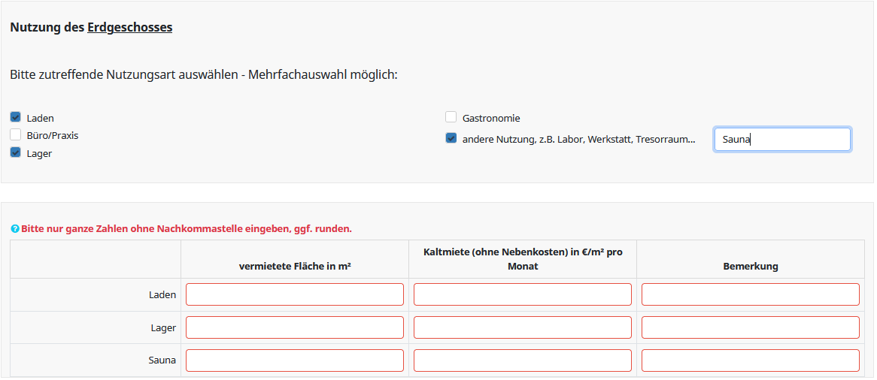Viewport: 877px width, 380px height.
Task: Click the blue help question mark icon
Action: (x=15, y=229)
